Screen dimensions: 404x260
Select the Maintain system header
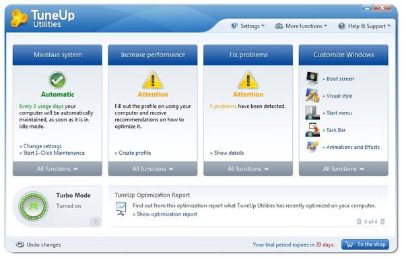tap(57, 55)
